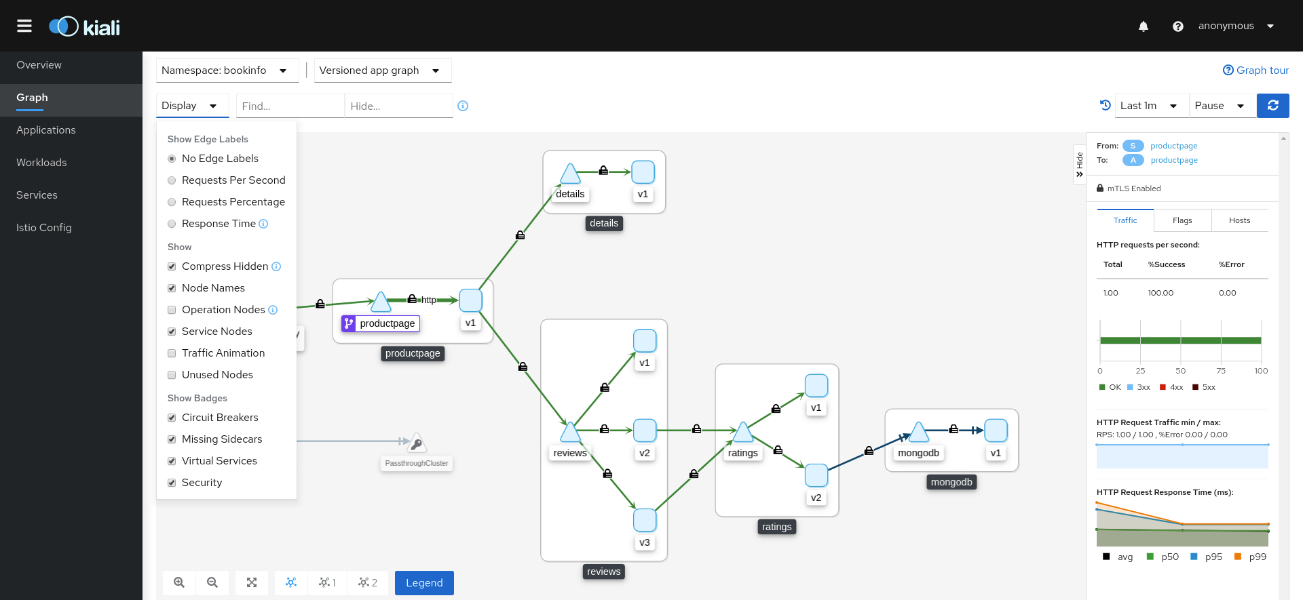The height and width of the screenshot is (600, 1303).
Task: Click the zoom in magnifier icon
Action: tap(179, 582)
